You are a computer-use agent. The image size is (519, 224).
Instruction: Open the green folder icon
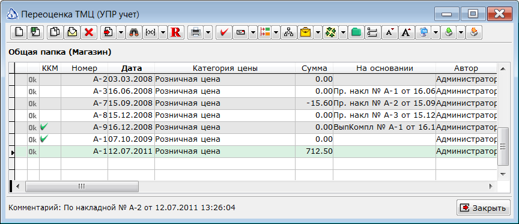point(356,32)
